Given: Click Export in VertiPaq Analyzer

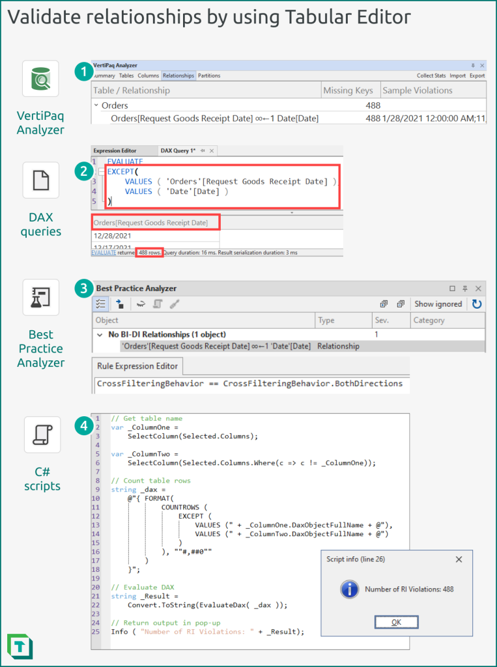Looking at the screenshot, I should pos(477,76).
